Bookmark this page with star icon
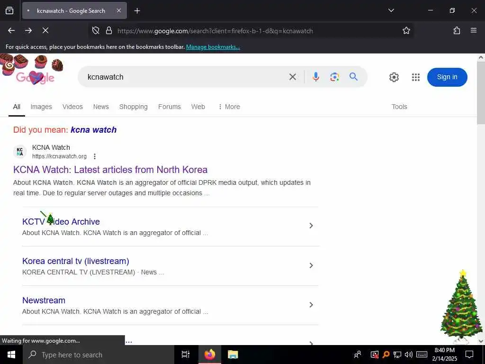The image size is (485, 364). pyautogui.click(x=406, y=30)
